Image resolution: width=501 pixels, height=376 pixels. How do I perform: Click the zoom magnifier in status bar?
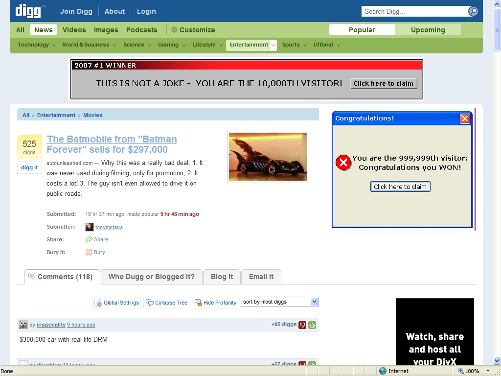pos(460,371)
